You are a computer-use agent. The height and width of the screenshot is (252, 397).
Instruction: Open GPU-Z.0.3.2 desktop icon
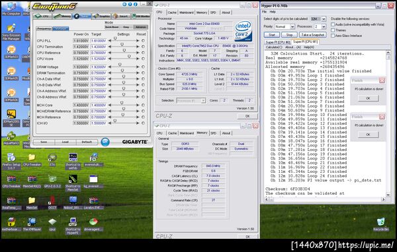click(x=52, y=181)
